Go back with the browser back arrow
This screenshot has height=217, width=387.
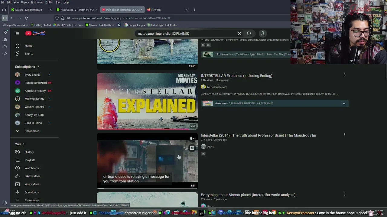tap(12, 18)
